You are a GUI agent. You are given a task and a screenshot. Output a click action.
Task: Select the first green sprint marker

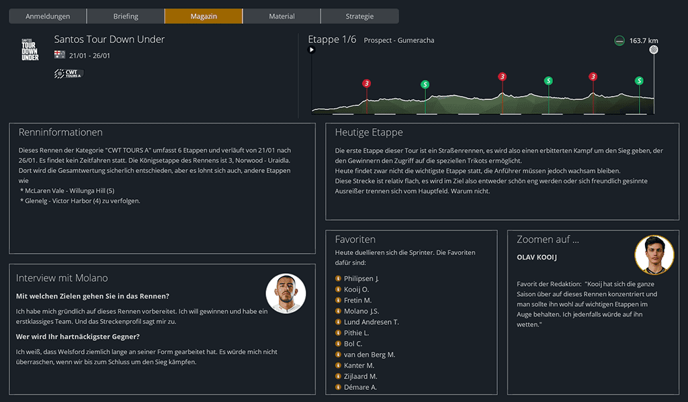pos(425,85)
